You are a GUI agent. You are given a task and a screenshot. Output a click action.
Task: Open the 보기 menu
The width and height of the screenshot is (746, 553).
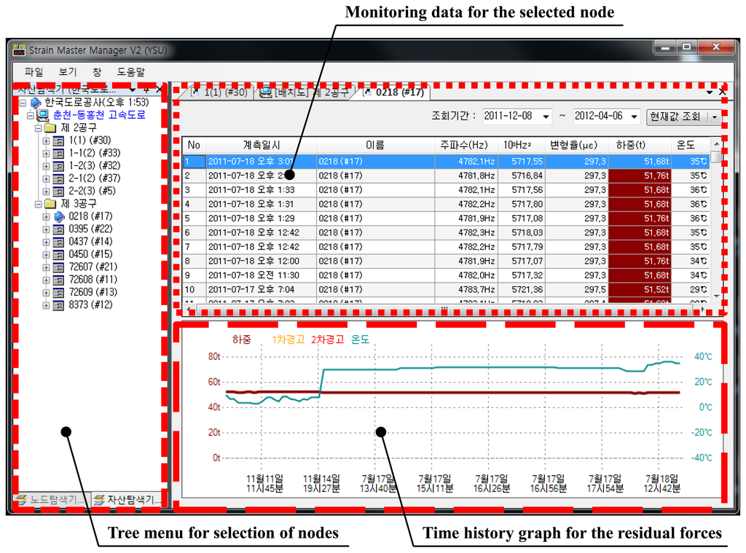[68, 72]
